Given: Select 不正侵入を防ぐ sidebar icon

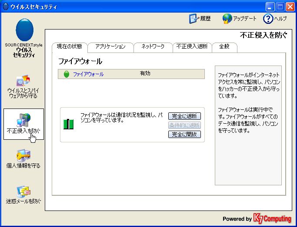Looking at the screenshot, I should [x=23, y=120].
